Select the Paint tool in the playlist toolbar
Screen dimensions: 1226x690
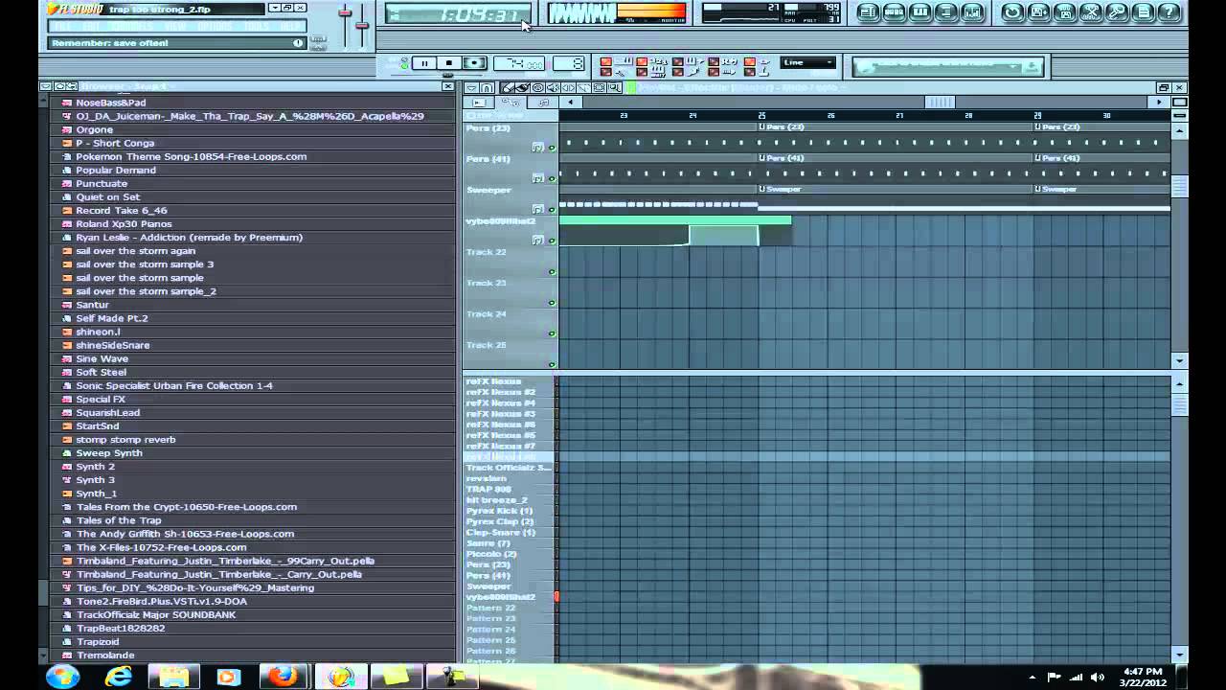pos(522,87)
